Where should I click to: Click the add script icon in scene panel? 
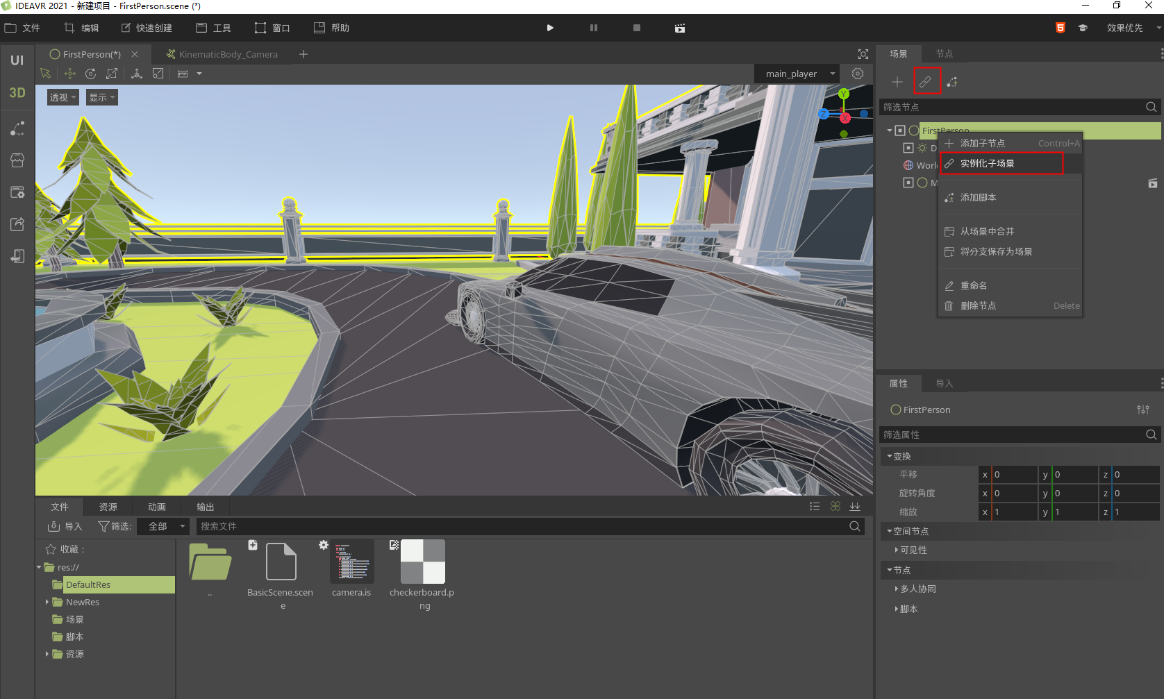[x=952, y=82]
